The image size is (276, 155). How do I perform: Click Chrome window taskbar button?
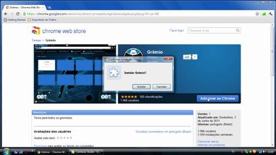[51, 152]
